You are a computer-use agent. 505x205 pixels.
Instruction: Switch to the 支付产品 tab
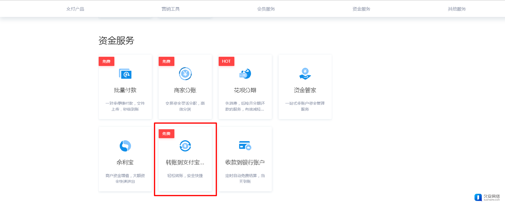pos(75,9)
